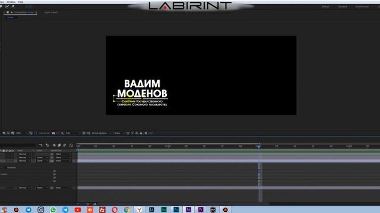Open Lightroom from the taskbar
This screenshot has height=213, width=380.
click(151, 209)
